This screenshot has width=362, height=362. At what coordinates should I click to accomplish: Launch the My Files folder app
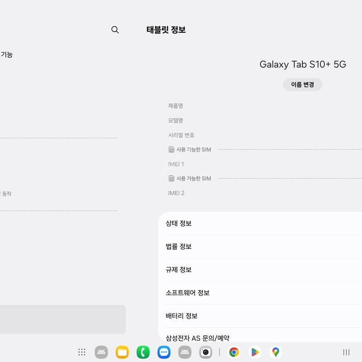pos(122,352)
